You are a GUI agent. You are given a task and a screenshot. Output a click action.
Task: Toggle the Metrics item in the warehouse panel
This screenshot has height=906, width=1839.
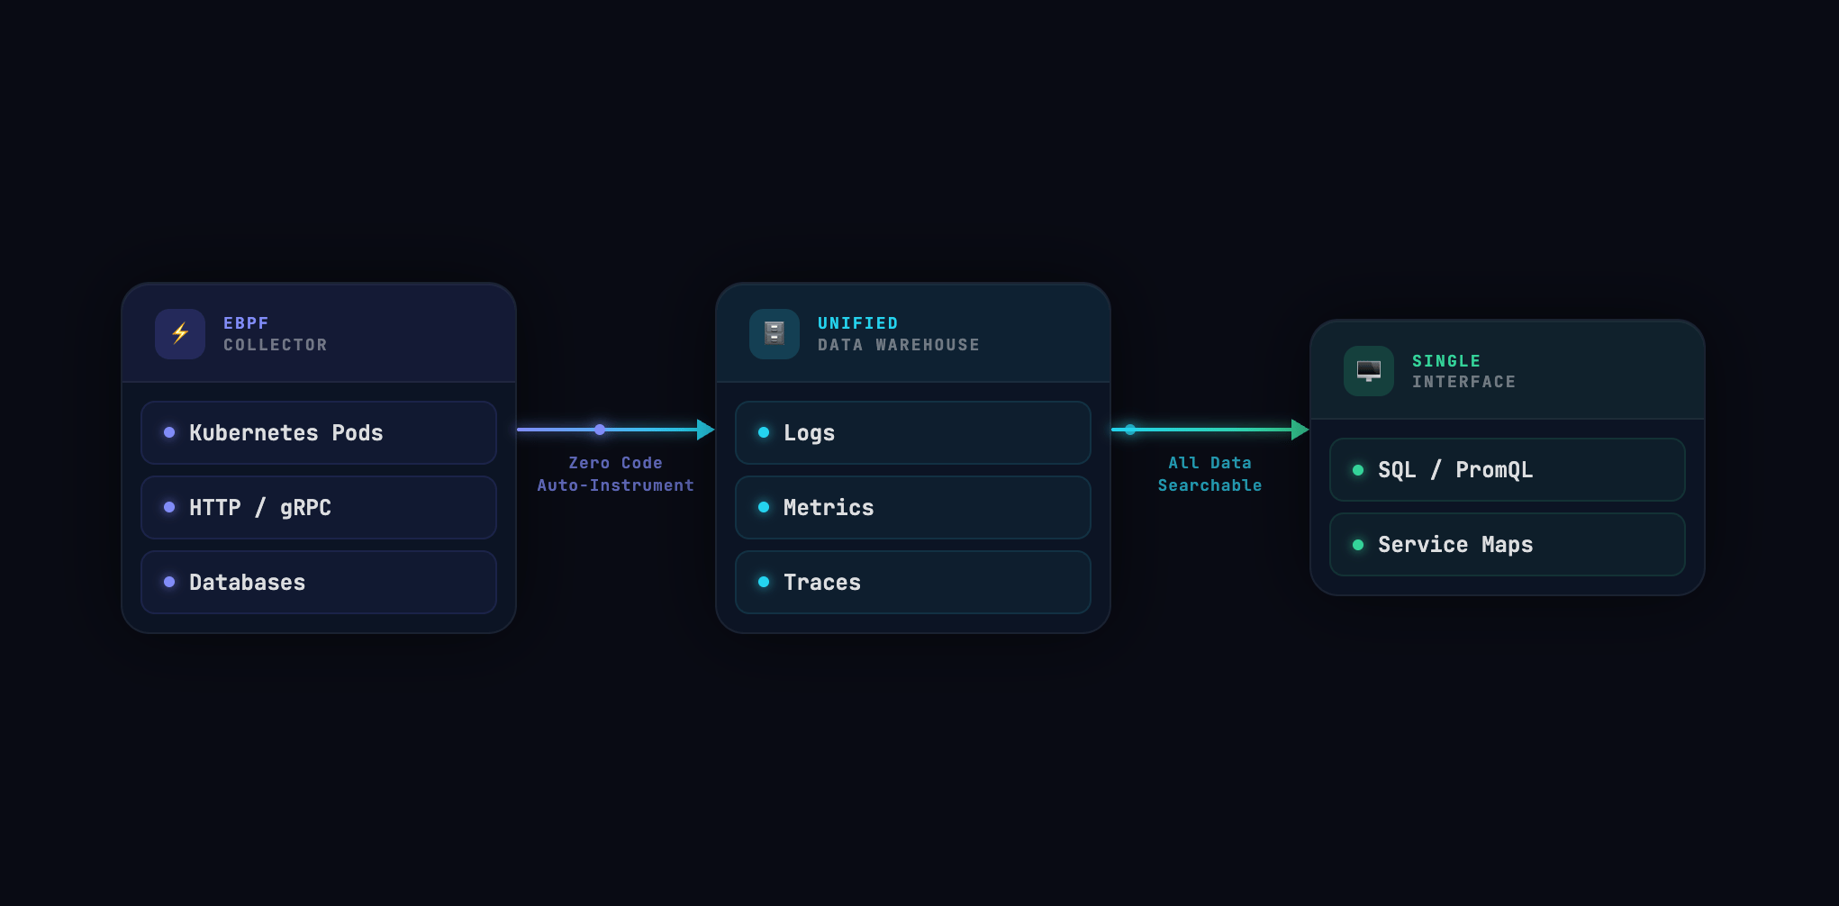912,507
